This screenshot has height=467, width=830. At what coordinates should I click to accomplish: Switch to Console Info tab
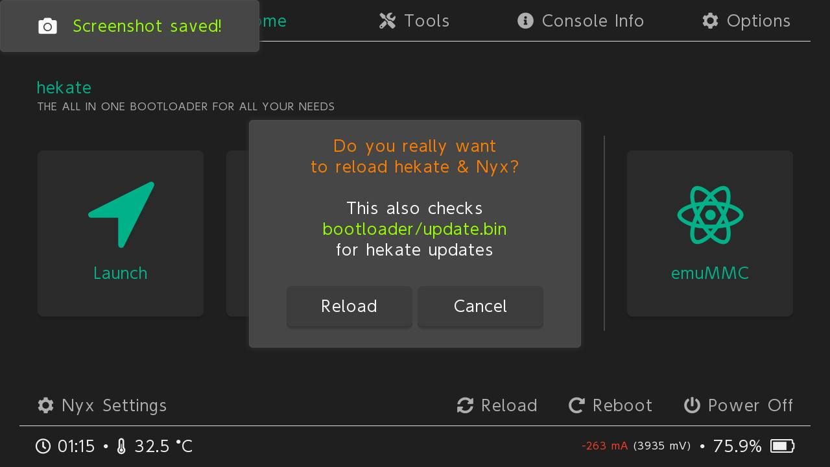[580, 21]
